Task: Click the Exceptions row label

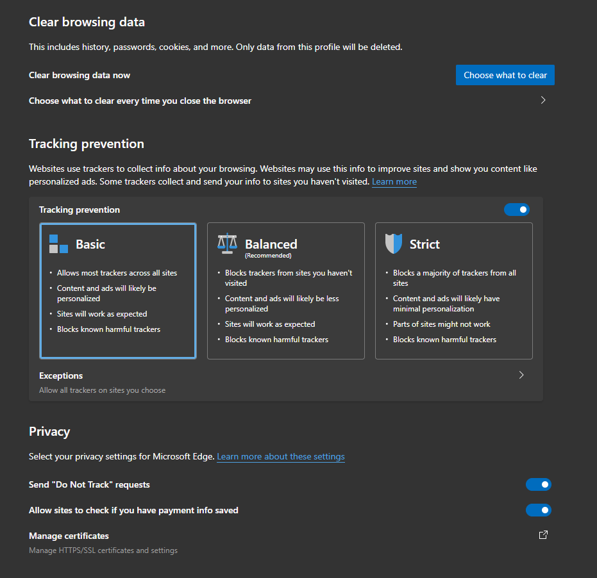Action: (61, 375)
